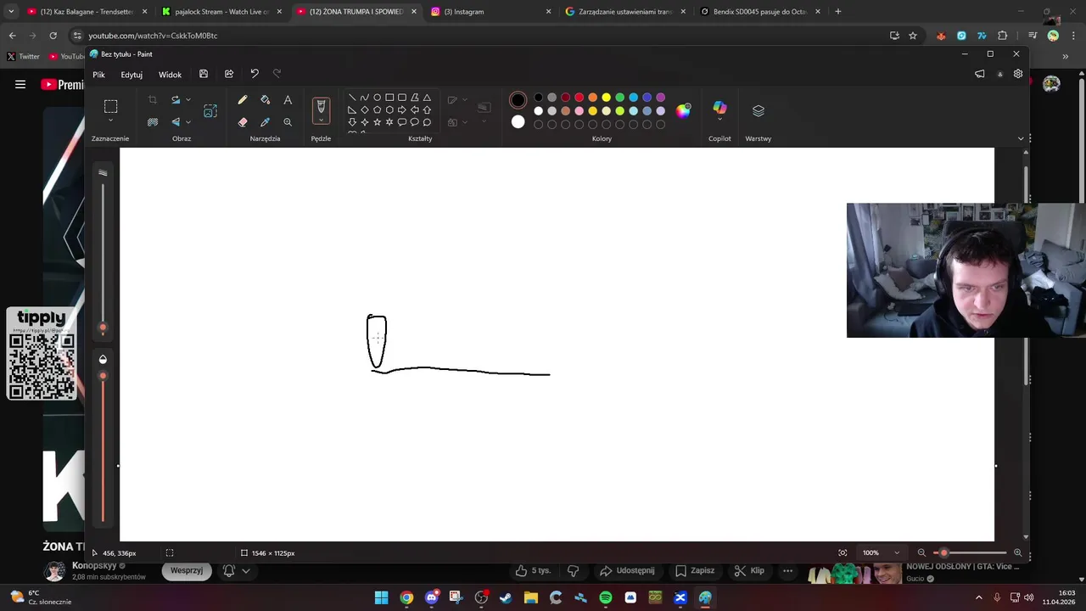This screenshot has height=611, width=1086.
Task: Choose the Magnifier tool
Action: pyautogui.click(x=288, y=122)
